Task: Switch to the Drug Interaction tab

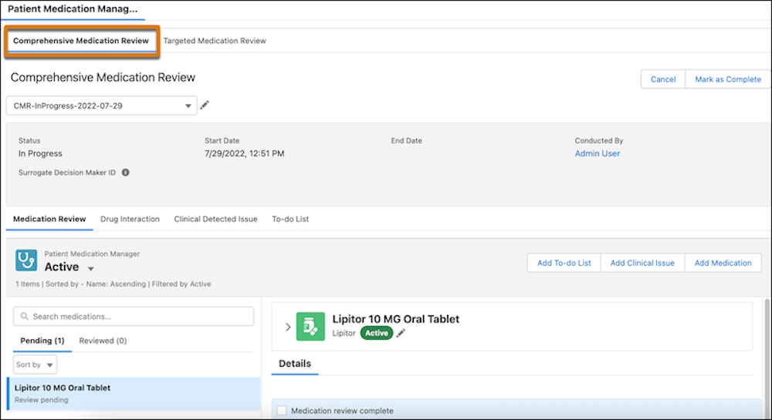Action: (130, 219)
